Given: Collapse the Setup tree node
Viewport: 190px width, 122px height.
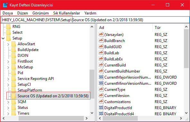Looking at the screenshot, I should click(3, 38).
